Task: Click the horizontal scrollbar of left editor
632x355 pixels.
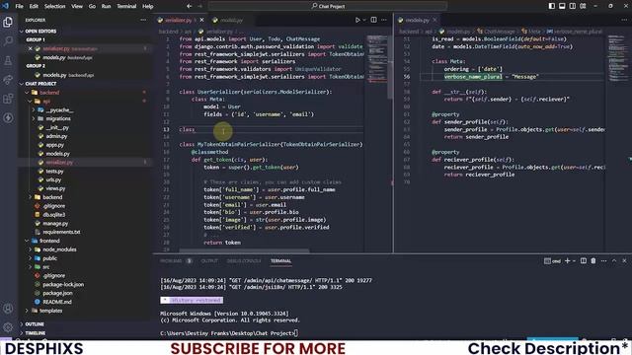Action: click(244, 250)
